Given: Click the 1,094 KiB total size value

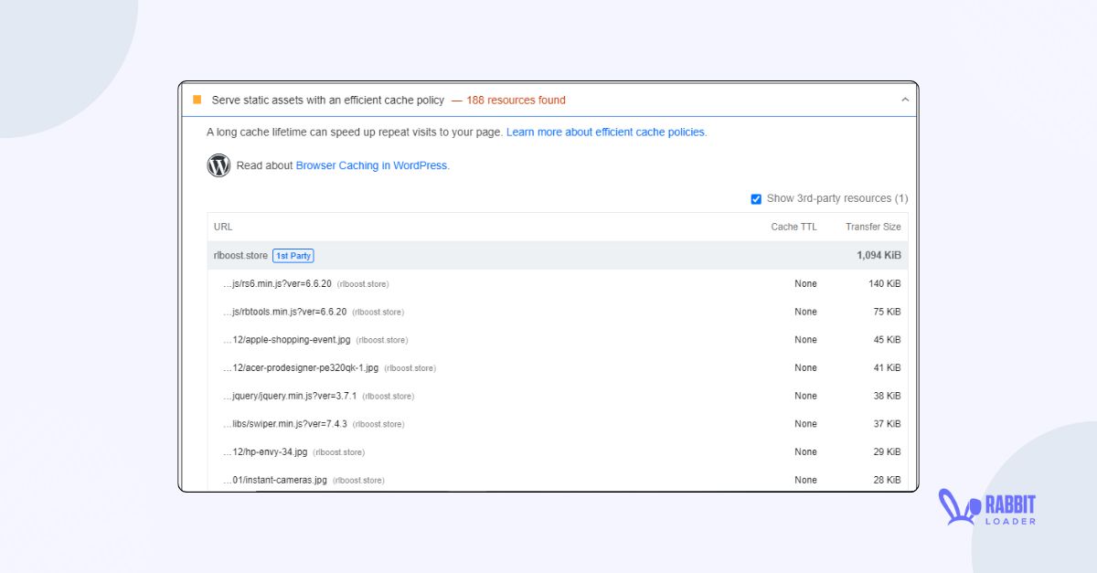Looking at the screenshot, I should [879, 255].
